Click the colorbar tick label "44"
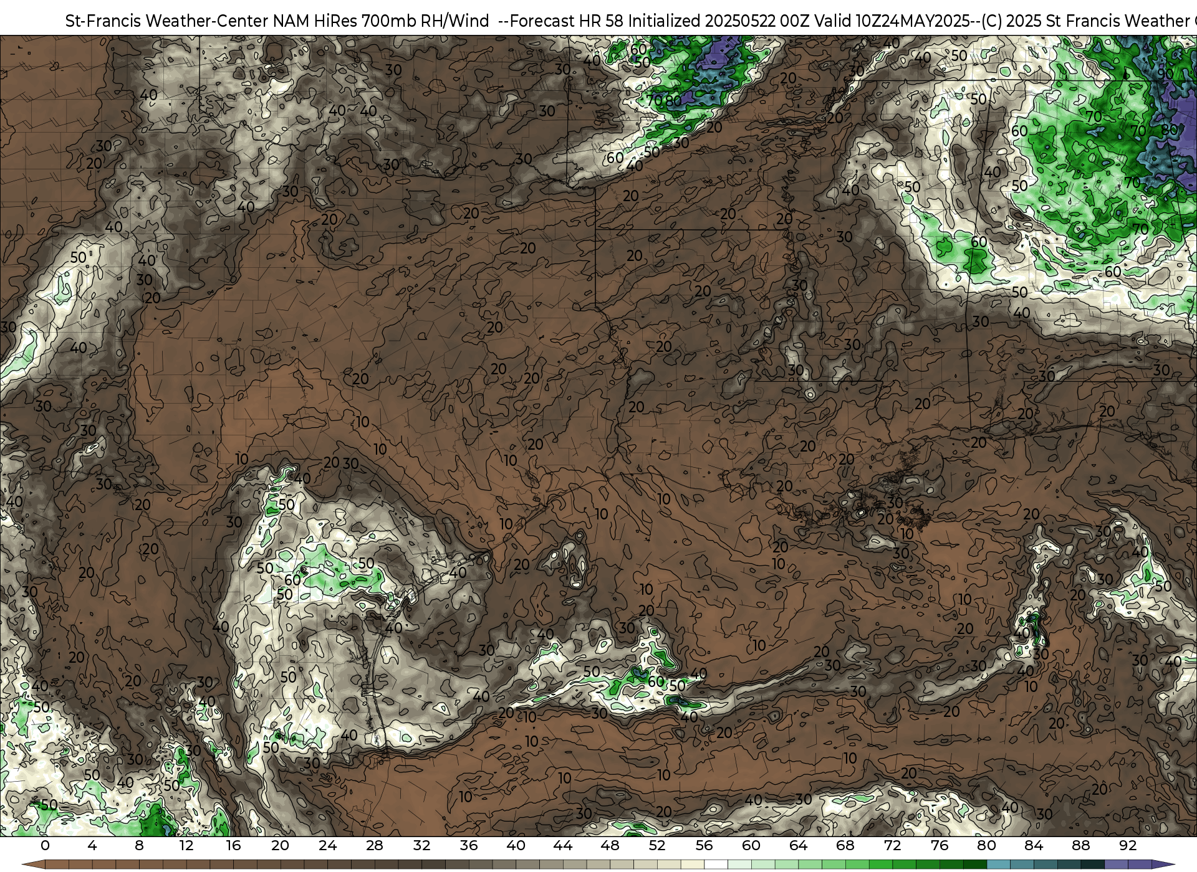 563,845
